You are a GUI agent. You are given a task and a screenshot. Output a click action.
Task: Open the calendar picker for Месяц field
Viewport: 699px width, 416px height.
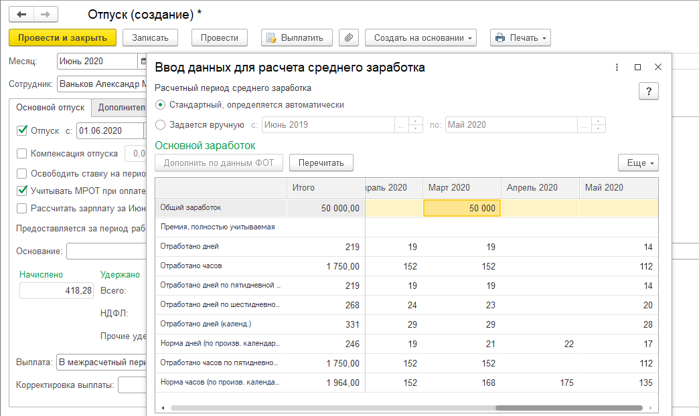click(143, 62)
